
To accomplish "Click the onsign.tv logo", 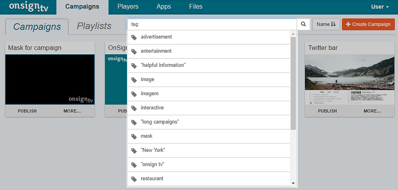I will [28, 7].
